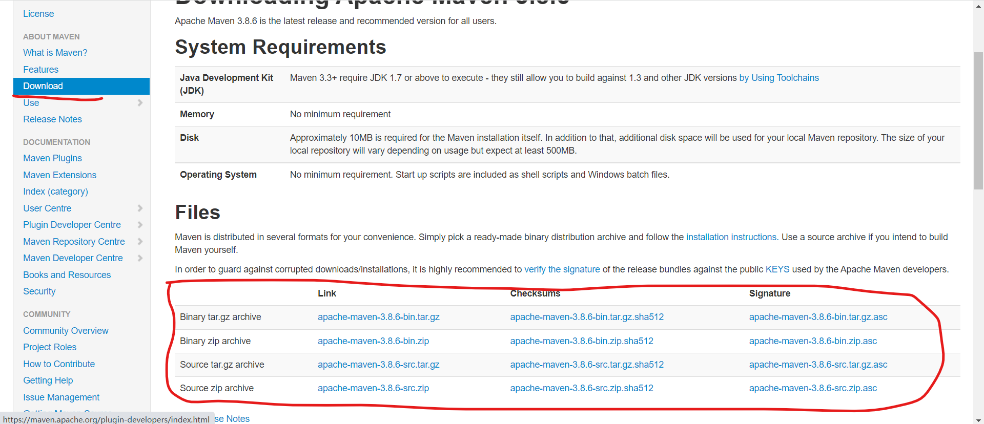Open Maven Extensions link
Screen dimensions: 984x424
(x=59, y=175)
